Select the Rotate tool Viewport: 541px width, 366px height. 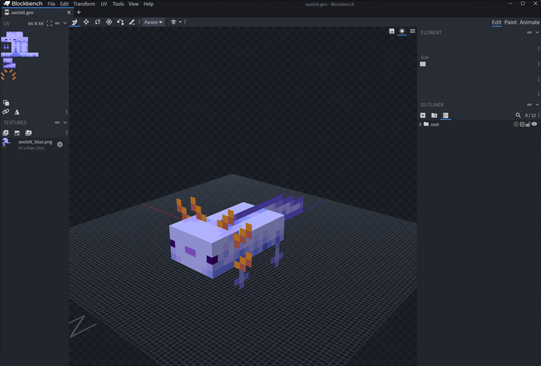point(98,22)
